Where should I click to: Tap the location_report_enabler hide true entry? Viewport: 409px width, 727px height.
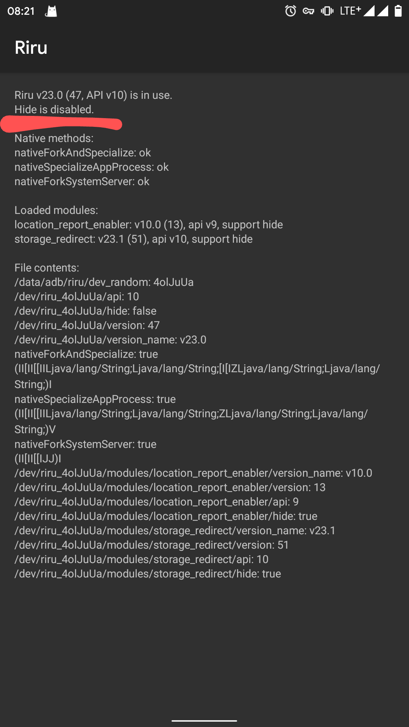pos(166,516)
